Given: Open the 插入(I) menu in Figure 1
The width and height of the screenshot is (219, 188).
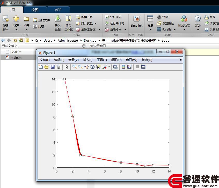Looking at the screenshot, I should point(87,60).
